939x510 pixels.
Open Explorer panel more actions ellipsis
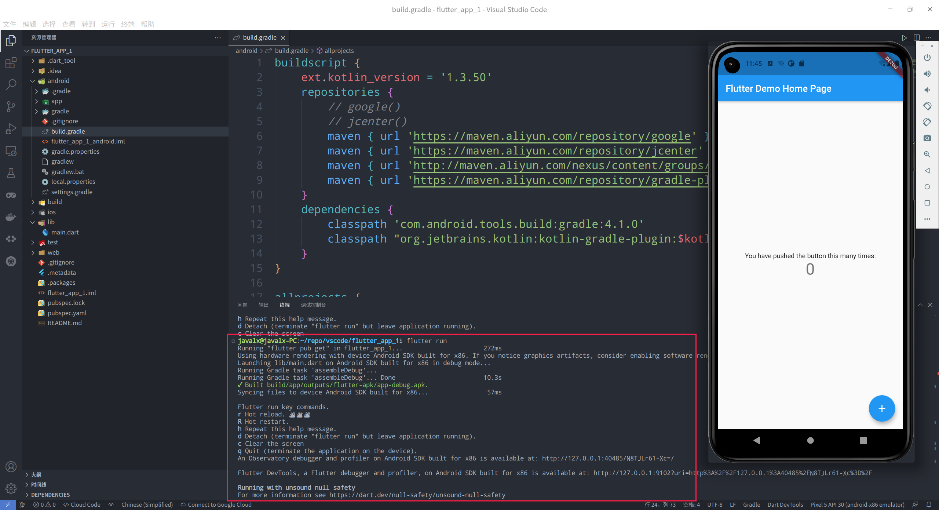[x=218, y=37]
